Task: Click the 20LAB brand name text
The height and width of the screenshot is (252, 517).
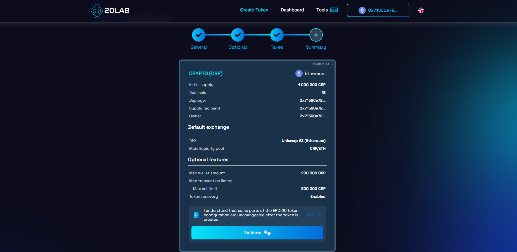Action: click(117, 11)
